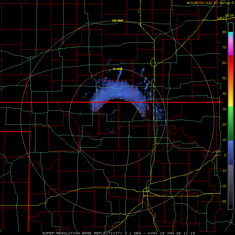Click the 30 value on the dBZ scale
Viewport: 235px width, 235px height.
tap(224, 109)
